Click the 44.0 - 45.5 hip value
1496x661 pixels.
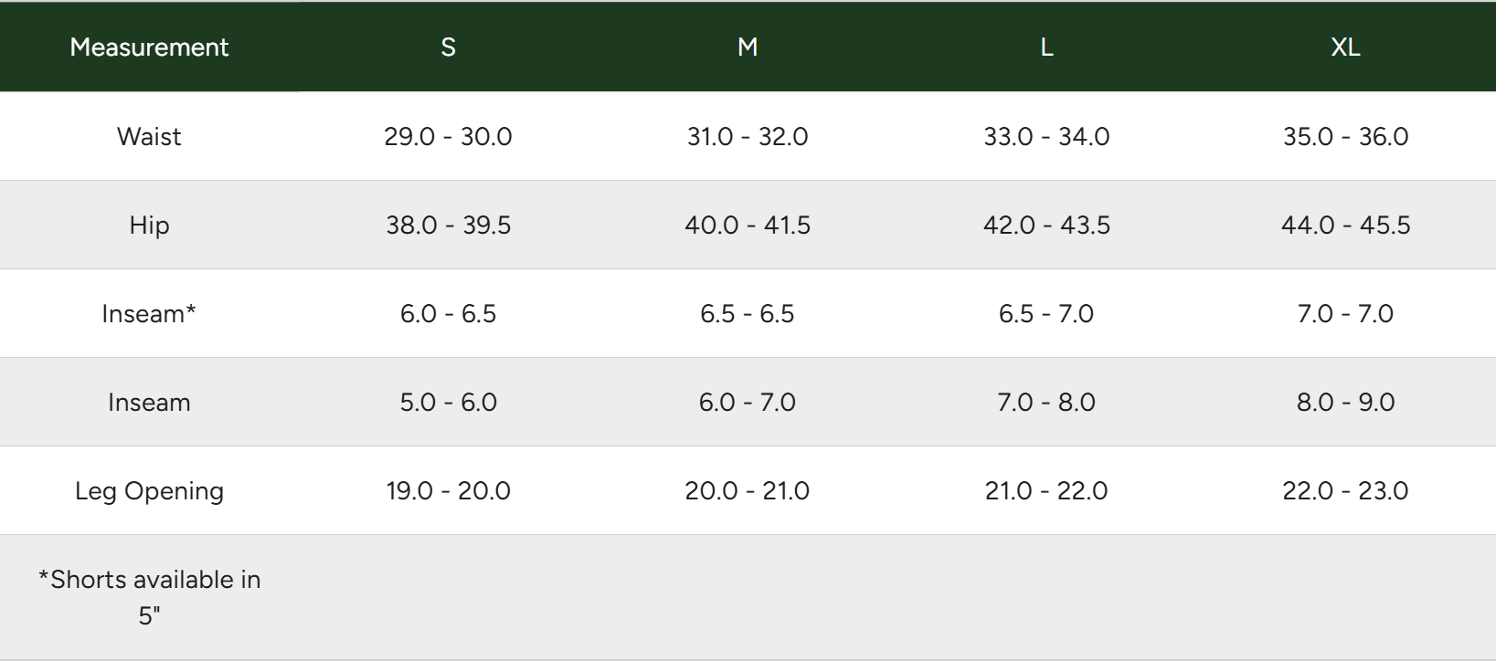[x=1345, y=226]
